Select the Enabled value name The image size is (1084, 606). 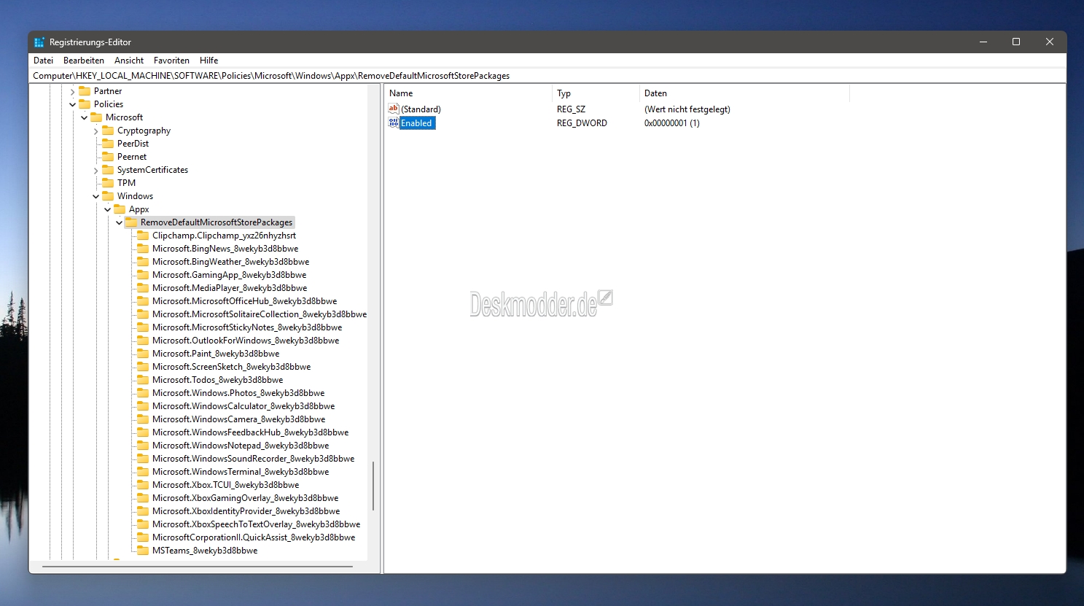pyautogui.click(x=416, y=123)
